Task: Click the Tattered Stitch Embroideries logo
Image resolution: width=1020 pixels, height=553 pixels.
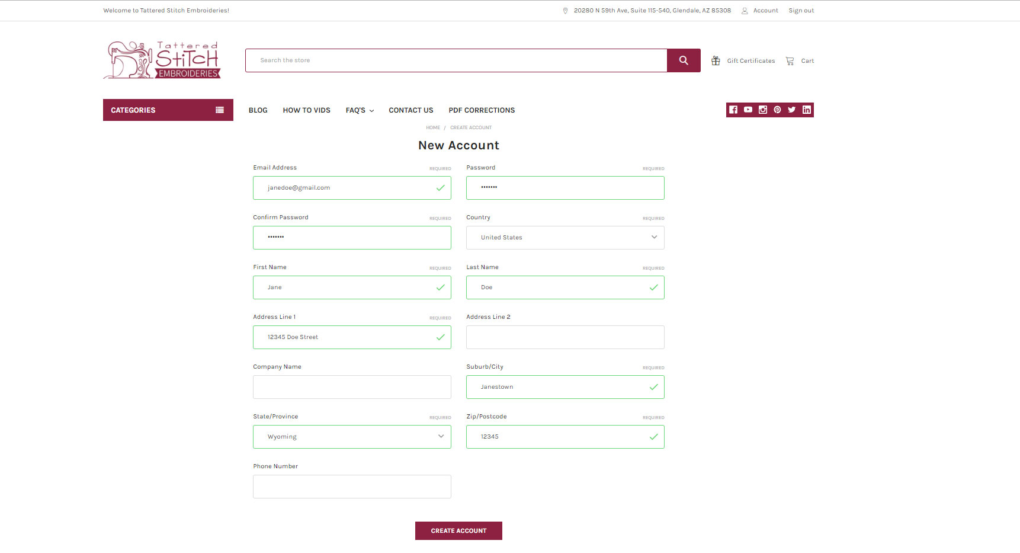Action: (162, 60)
